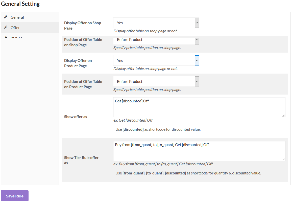
Task: Click into Show Tier Rule offer text area
Action: click(199, 151)
